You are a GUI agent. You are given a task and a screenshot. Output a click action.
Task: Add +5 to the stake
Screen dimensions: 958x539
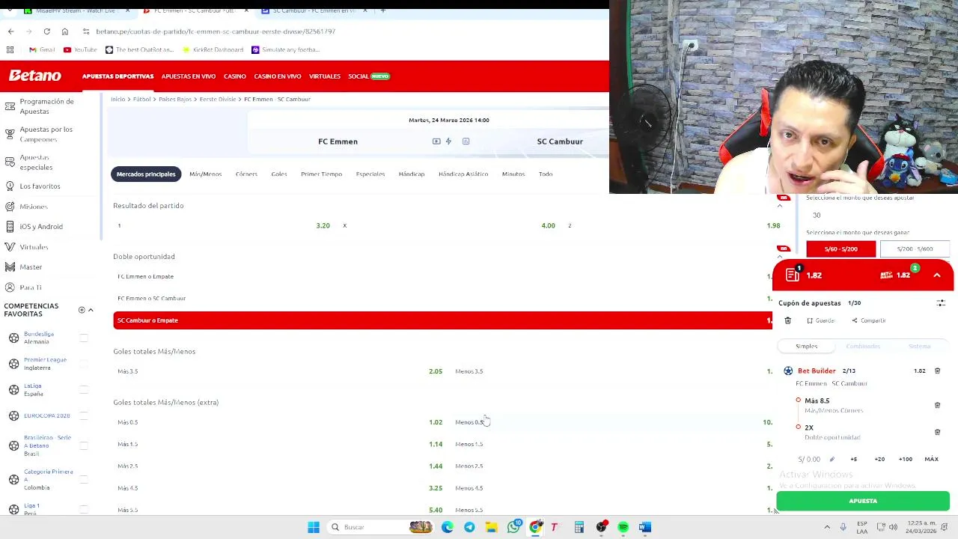pyautogui.click(x=853, y=459)
